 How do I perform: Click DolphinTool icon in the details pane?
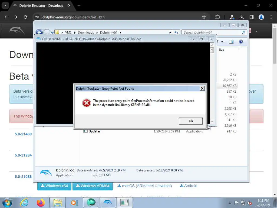click(x=46, y=173)
